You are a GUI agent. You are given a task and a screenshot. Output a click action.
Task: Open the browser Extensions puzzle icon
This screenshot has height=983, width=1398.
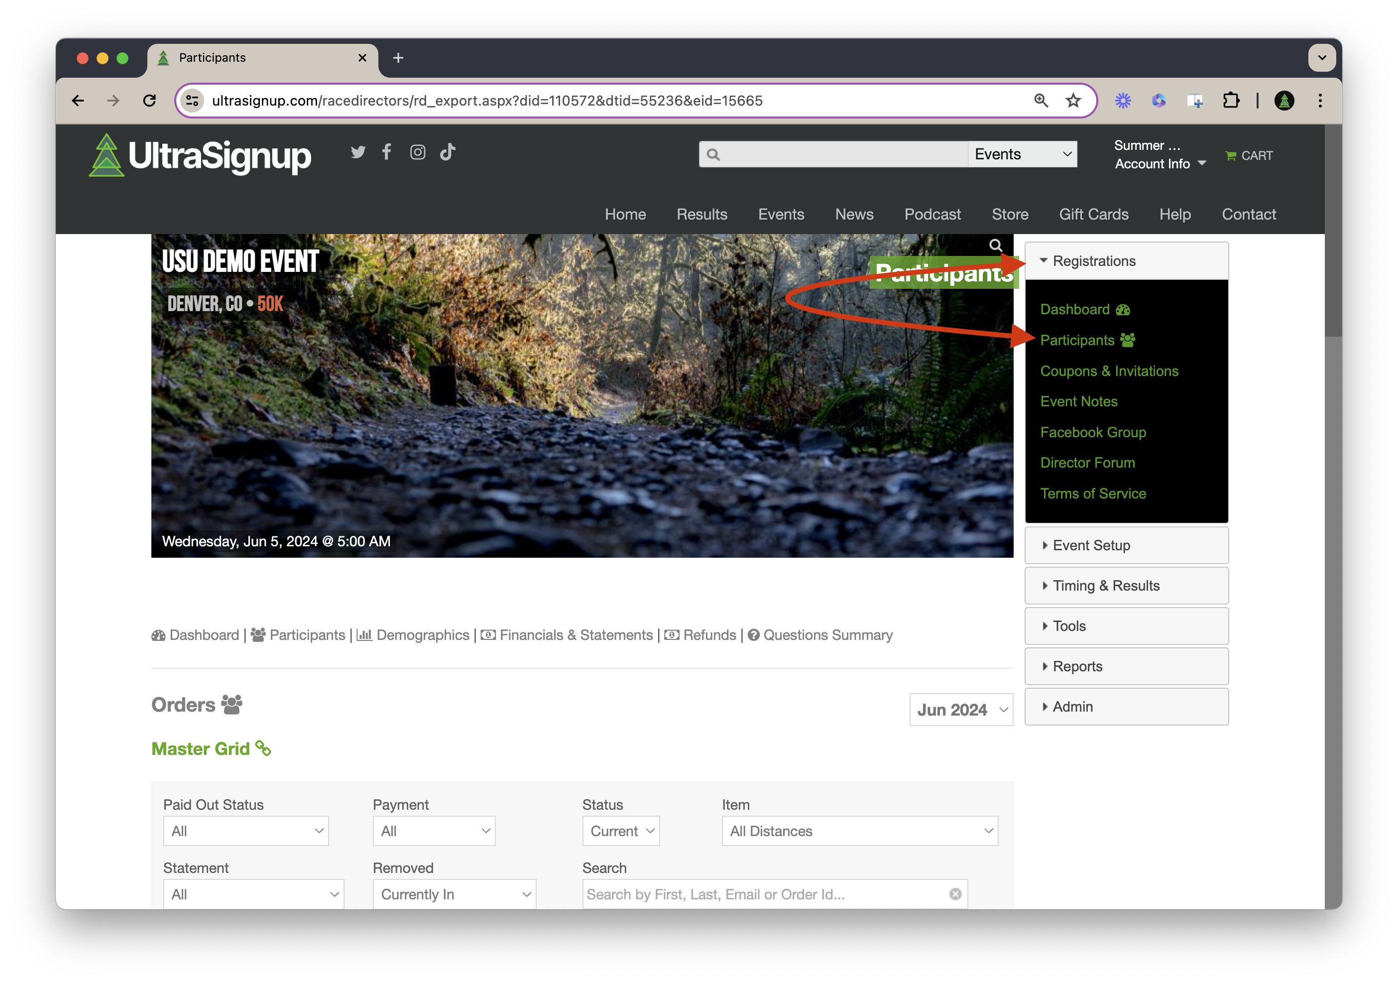click(x=1231, y=101)
